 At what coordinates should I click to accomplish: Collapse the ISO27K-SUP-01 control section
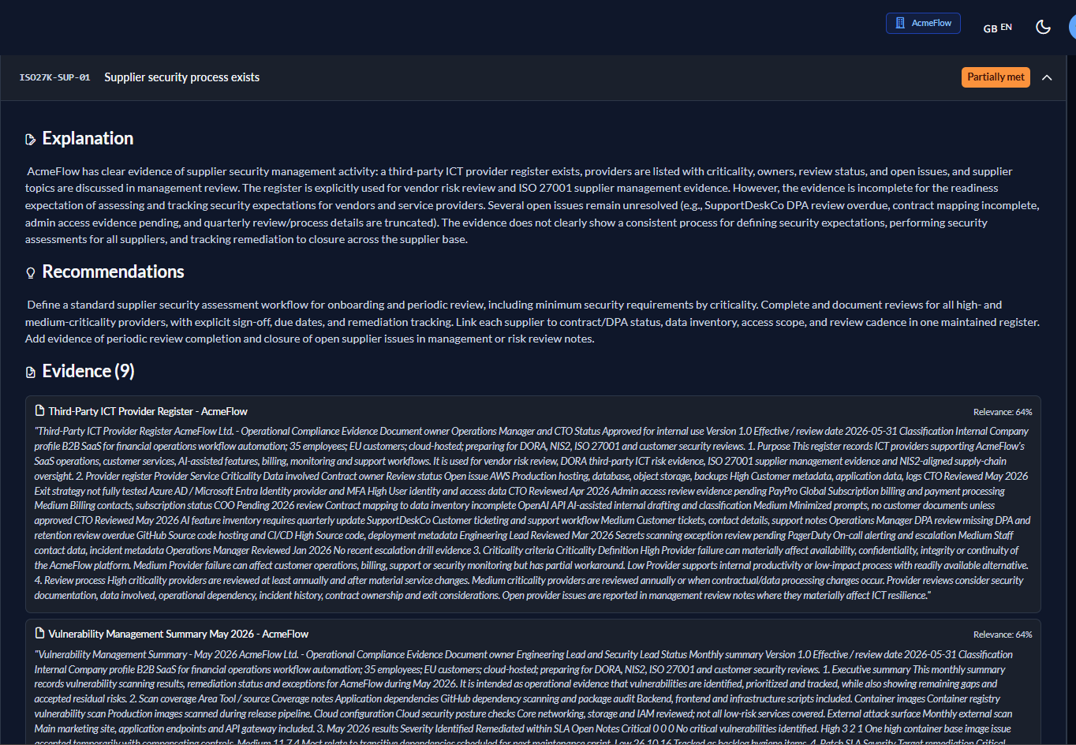[x=1047, y=77]
